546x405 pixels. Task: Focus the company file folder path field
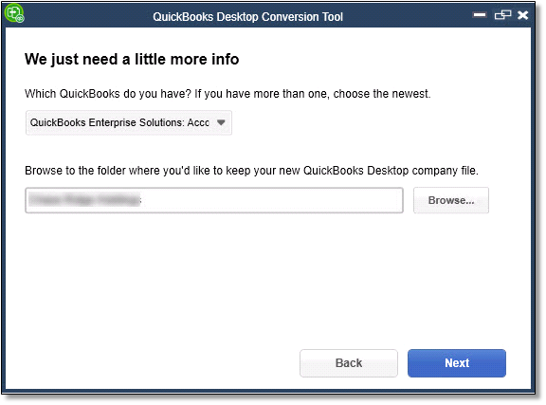point(214,200)
